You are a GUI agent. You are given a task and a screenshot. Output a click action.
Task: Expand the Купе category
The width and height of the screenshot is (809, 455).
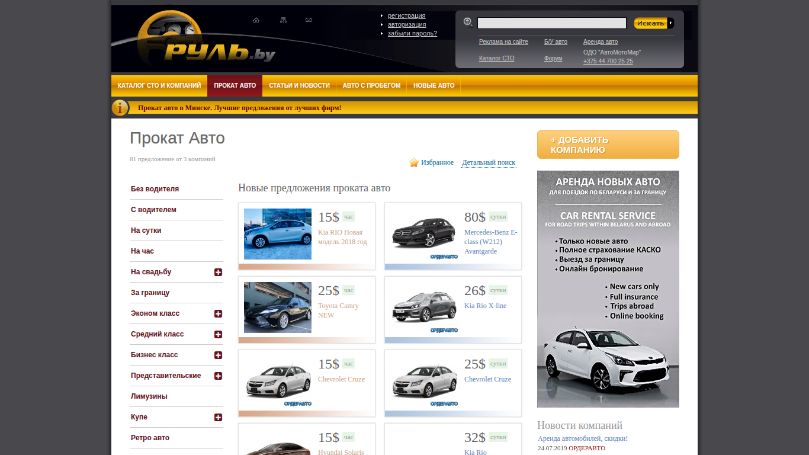(x=218, y=417)
